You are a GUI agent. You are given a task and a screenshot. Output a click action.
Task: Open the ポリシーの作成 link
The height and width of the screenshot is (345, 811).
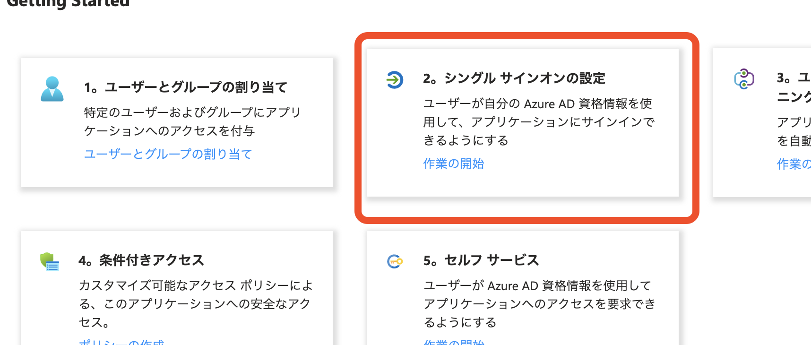(x=121, y=342)
